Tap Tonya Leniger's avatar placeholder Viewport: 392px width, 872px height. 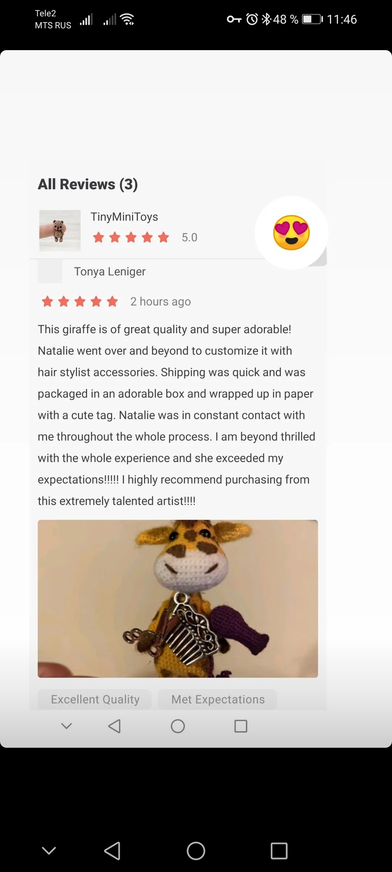point(50,271)
